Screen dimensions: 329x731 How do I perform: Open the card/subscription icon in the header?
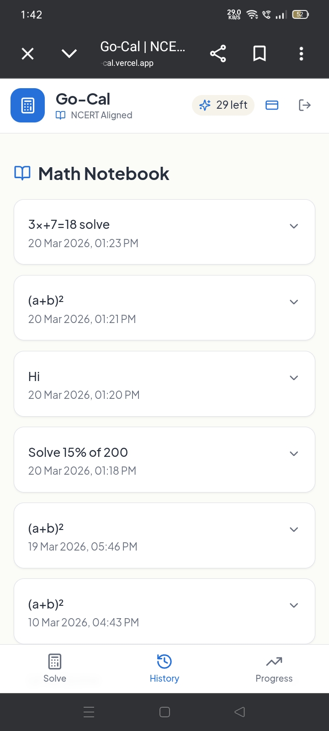click(x=272, y=106)
